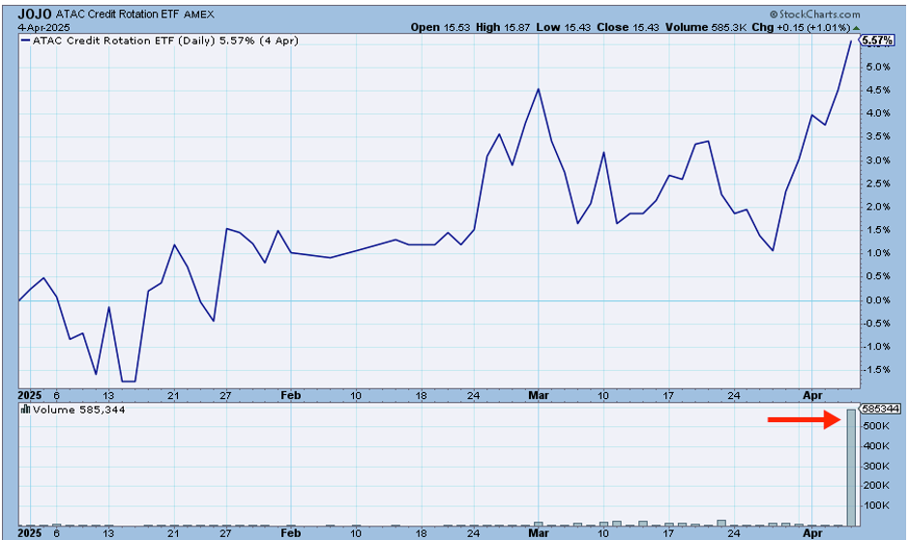Click the 2.0% y-axis label
The height and width of the screenshot is (540, 909).
(x=879, y=207)
